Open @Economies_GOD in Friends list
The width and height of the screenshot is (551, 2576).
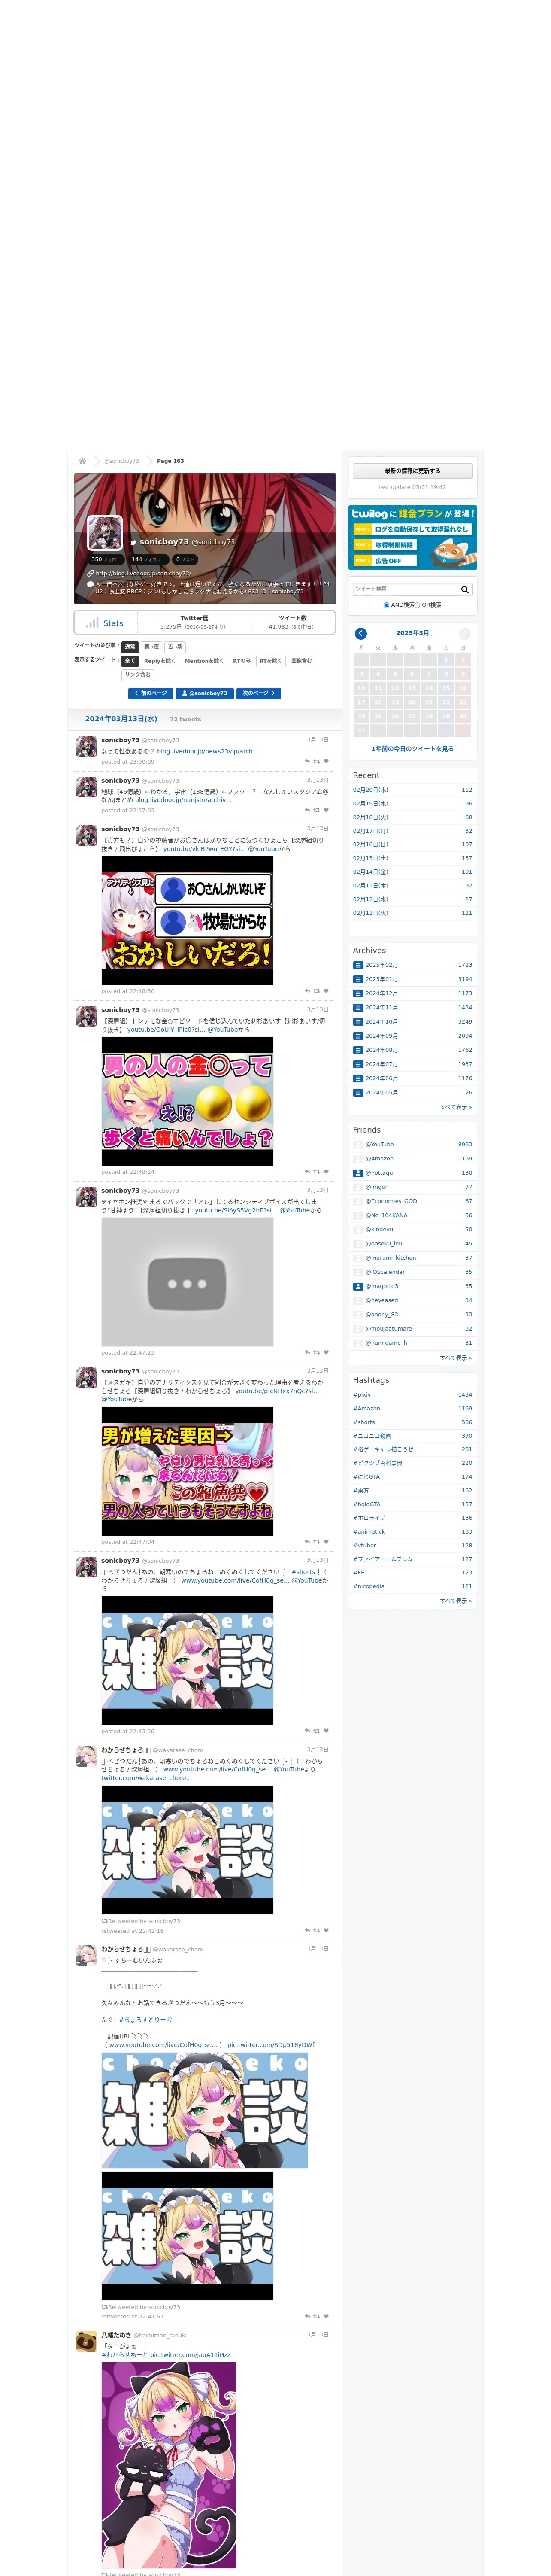pyautogui.click(x=391, y=1201)
